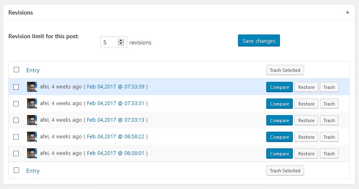The width and height of the screenshot is (359, 189).
Task: Check the 06:38:01 revision checkbox
Action: (x=16, y=153)
